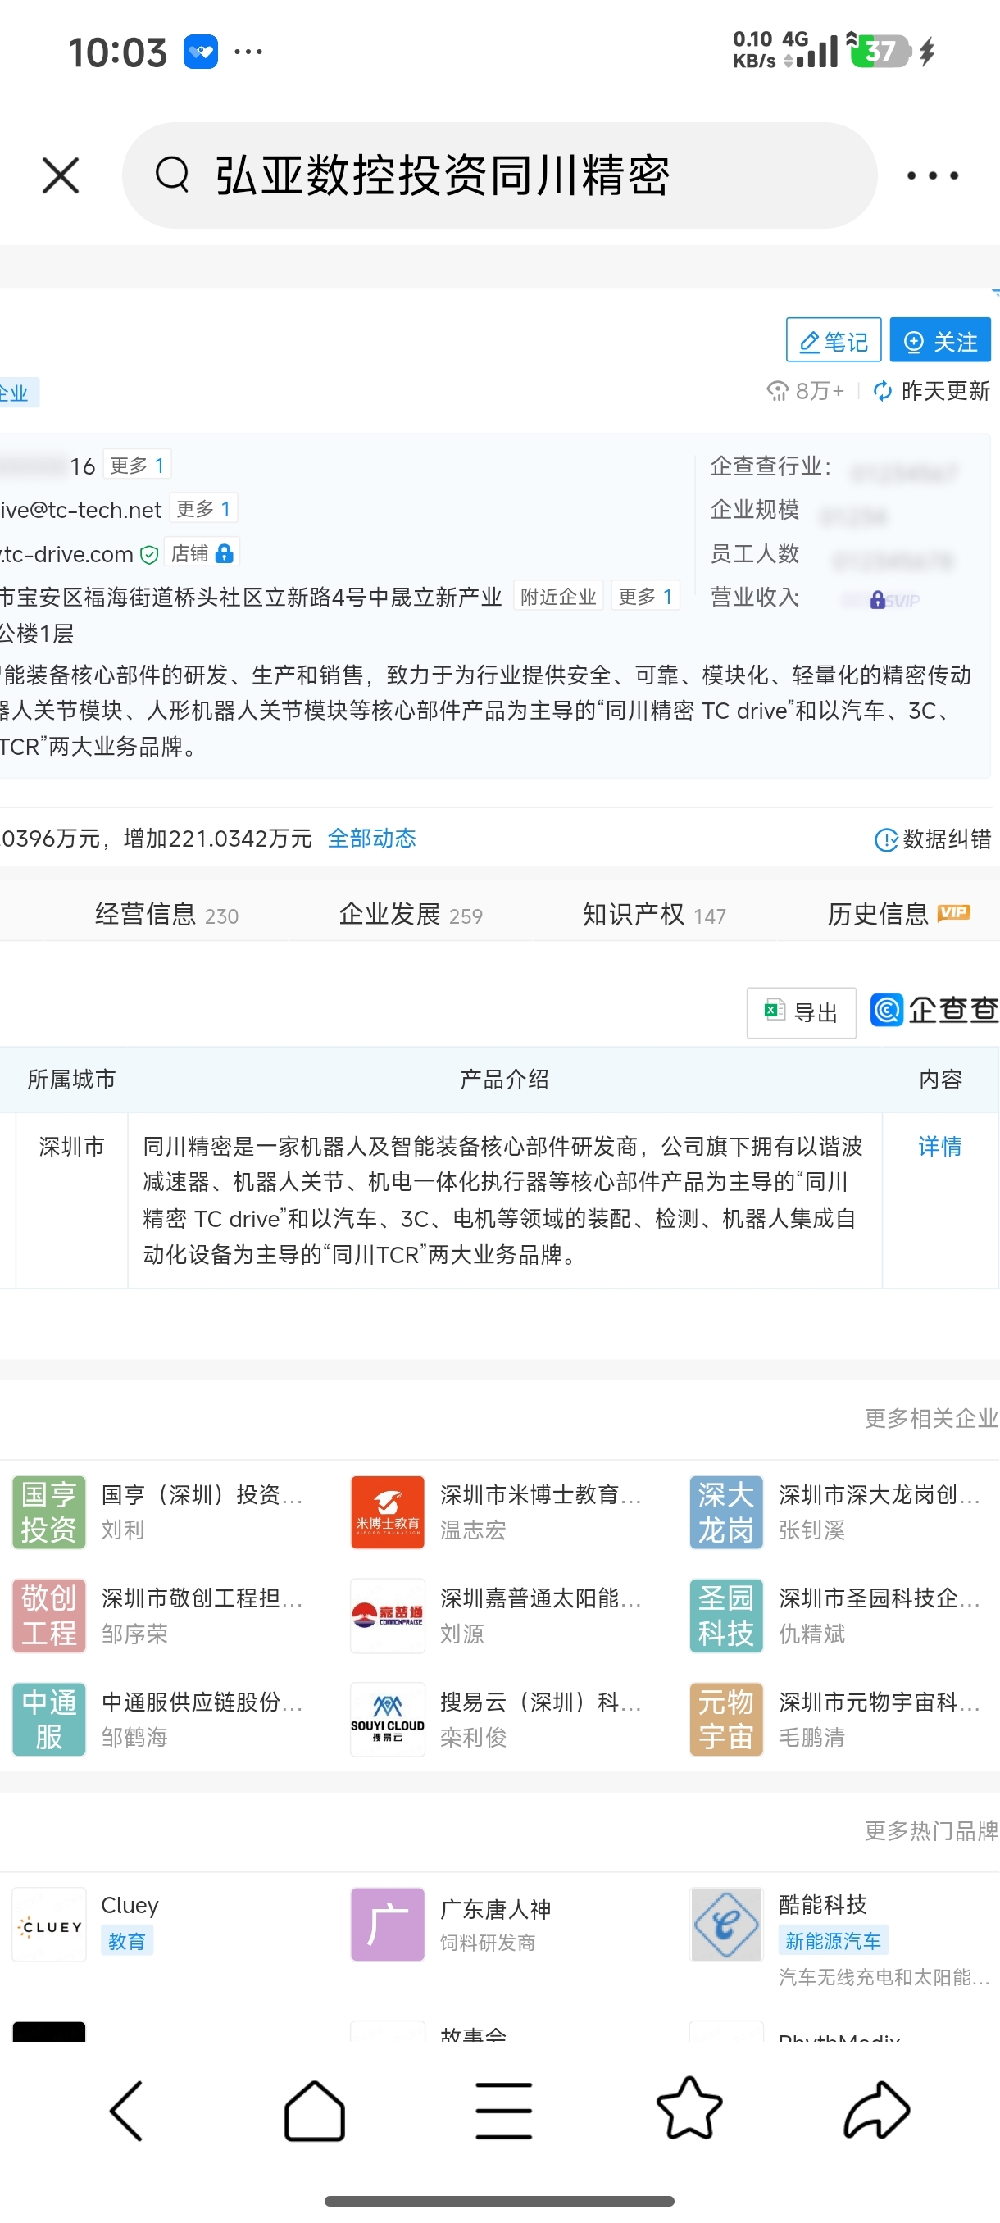Tap the battery indicator in status bar
1000x2223 pixels.
click(x=880, y=51)
